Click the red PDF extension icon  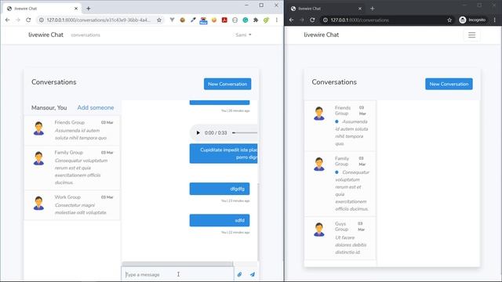tap(224, 20)
